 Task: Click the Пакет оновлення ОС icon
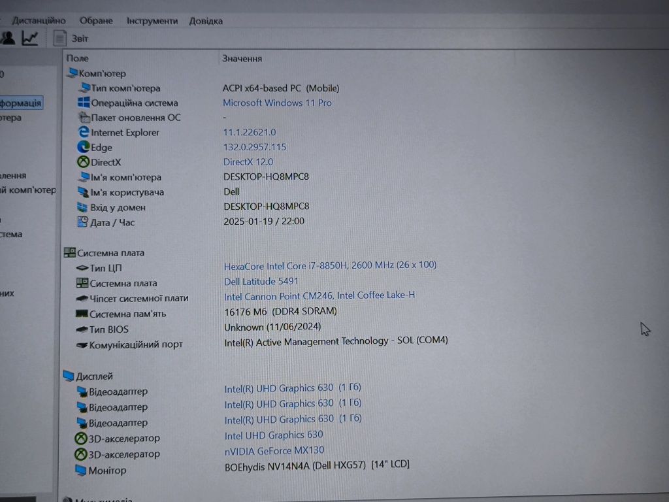pyautogui.click(x=84, y=117)
